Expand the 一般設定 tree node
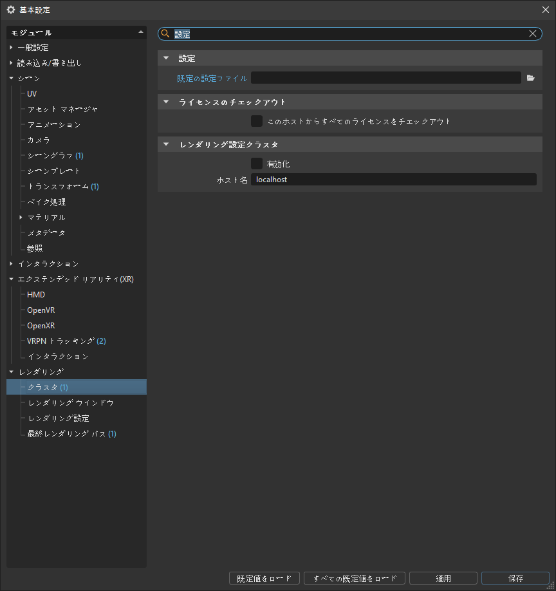The width and height of the screenshot is (556, 591). 11,48
